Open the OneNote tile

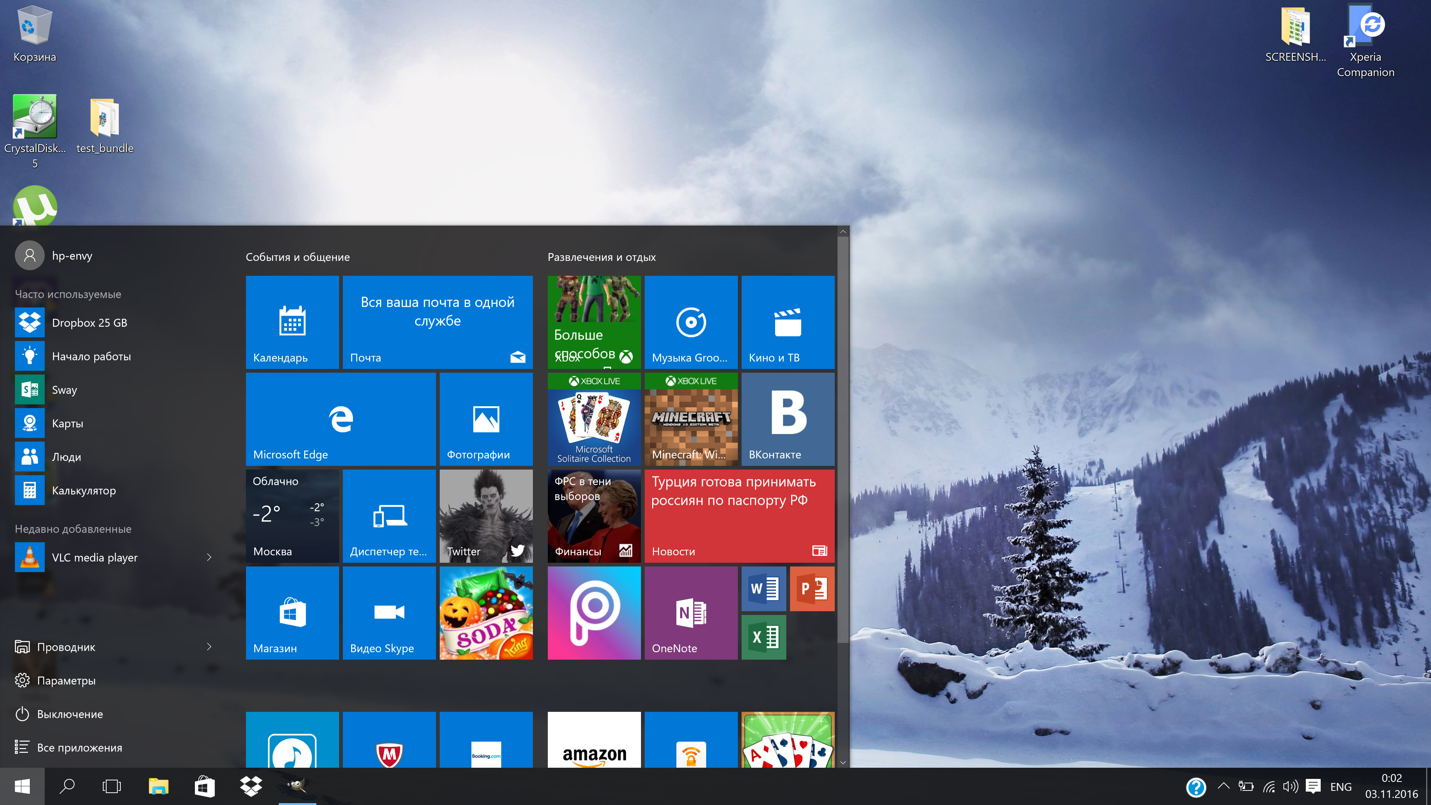tap(691, 613)
